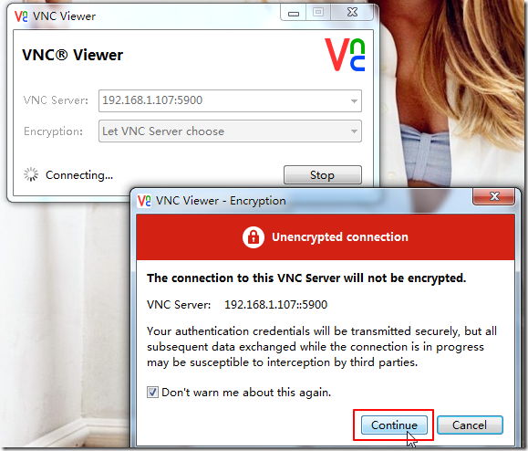Minimize the VNC Viewer window
The height and width of the screenshot is (451, 528).
[x=294, y=13]
